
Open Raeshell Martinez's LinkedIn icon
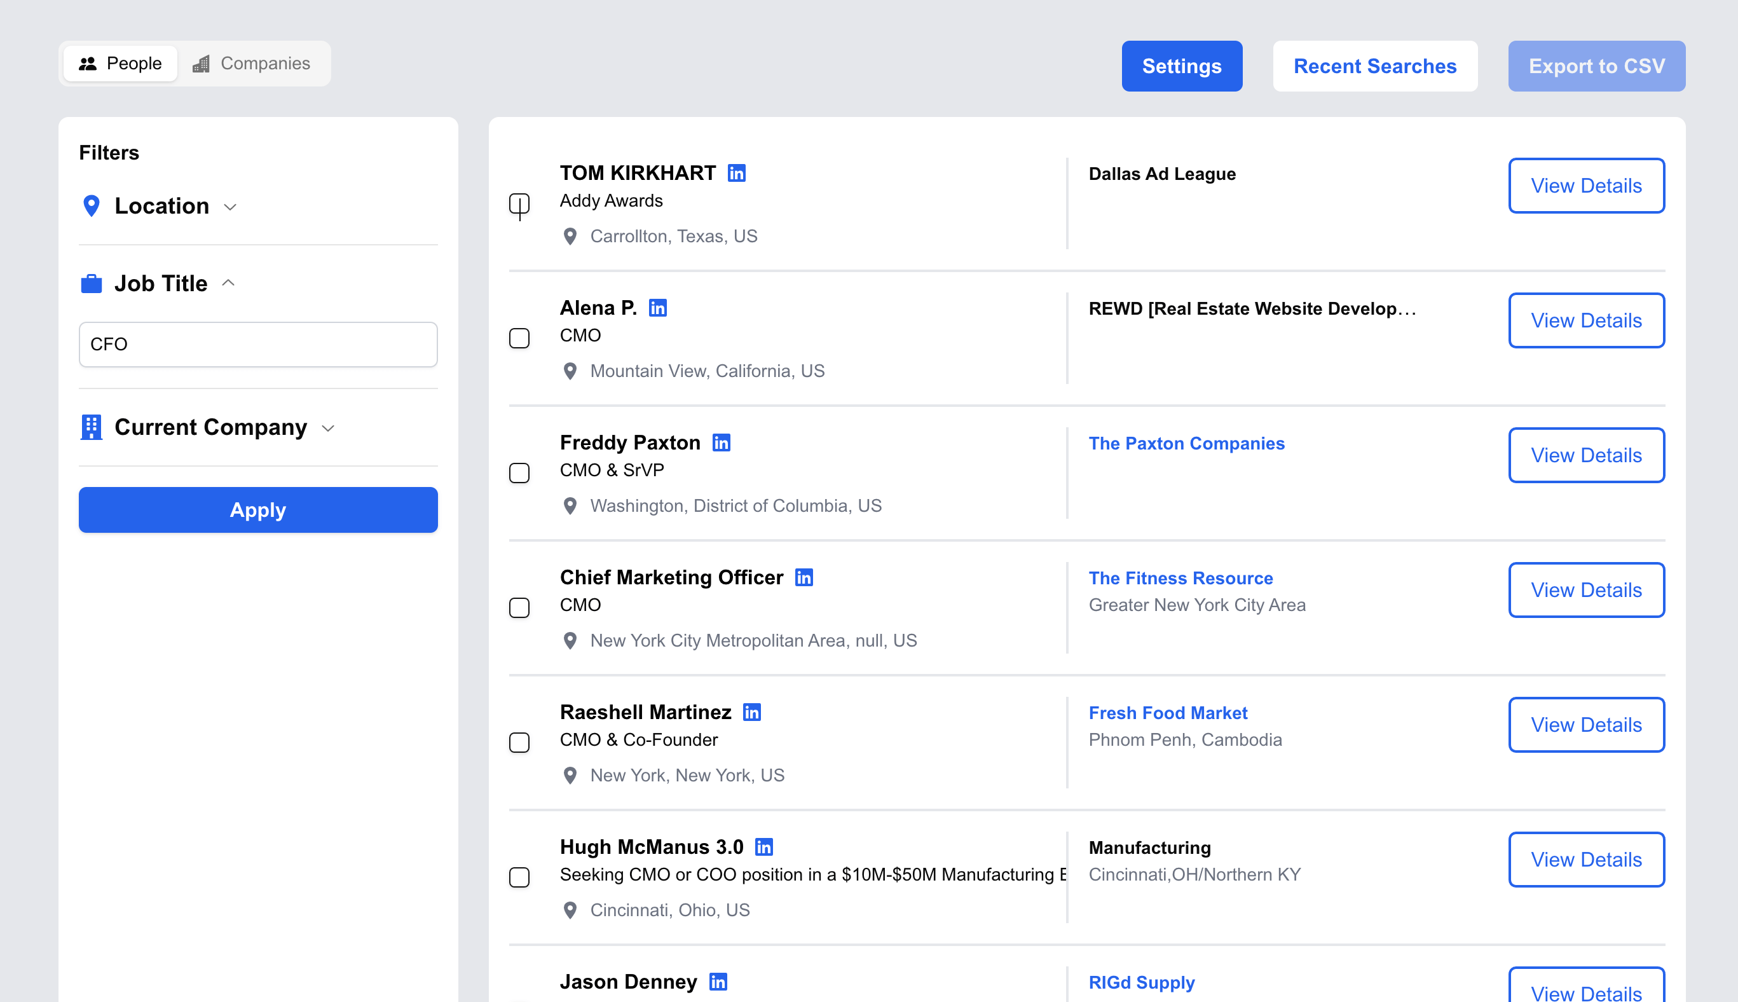pos(752,712)
